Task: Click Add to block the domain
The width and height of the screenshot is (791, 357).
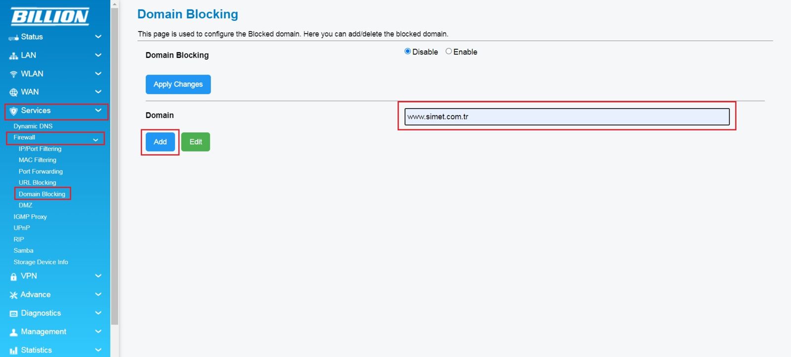Action: [x=160, y=142]
